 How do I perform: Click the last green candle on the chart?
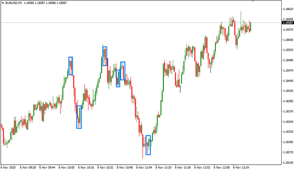click(251, 26)
